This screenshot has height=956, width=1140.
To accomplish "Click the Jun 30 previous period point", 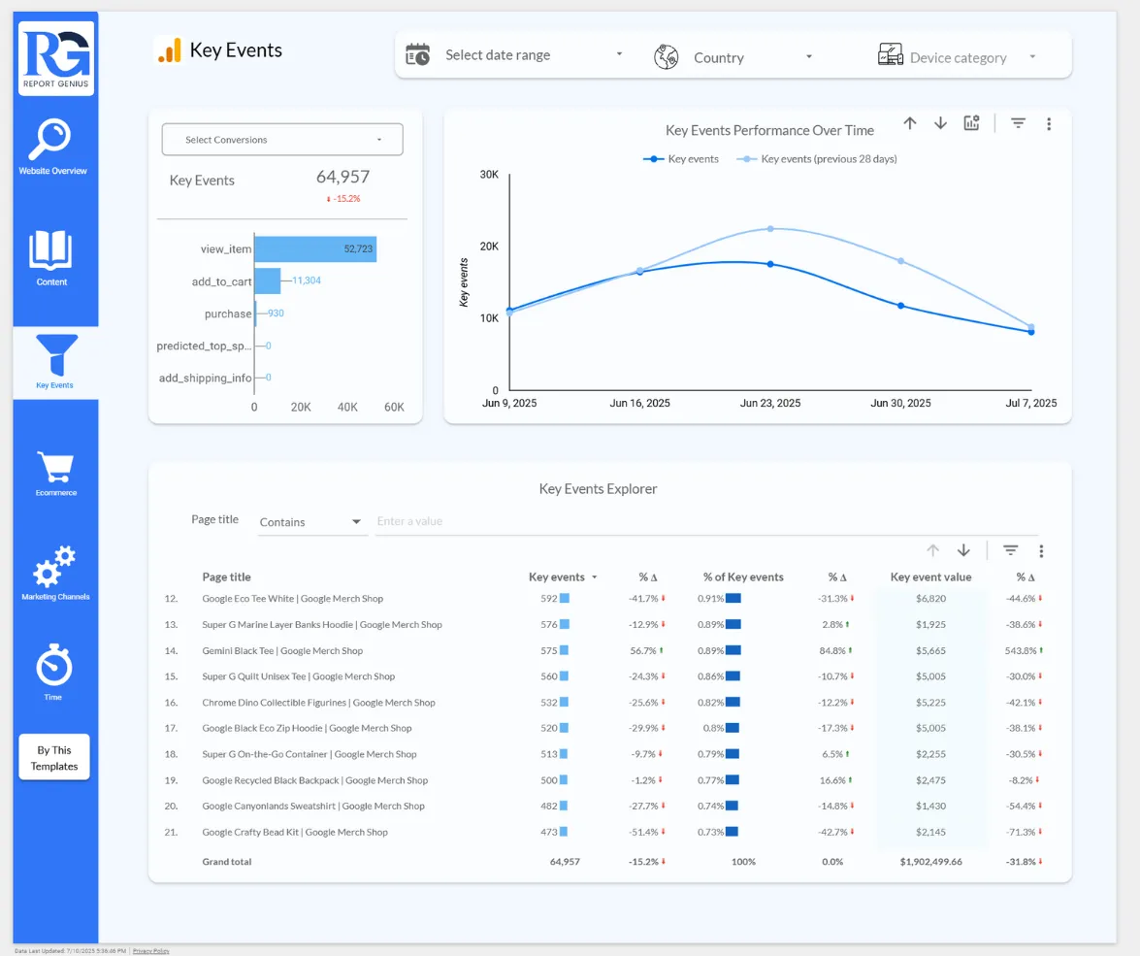I will [x=900, y=260].
